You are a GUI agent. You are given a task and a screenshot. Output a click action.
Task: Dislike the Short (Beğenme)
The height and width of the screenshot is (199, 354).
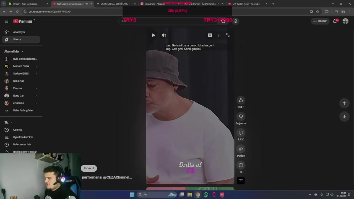(x=241, y=116)
